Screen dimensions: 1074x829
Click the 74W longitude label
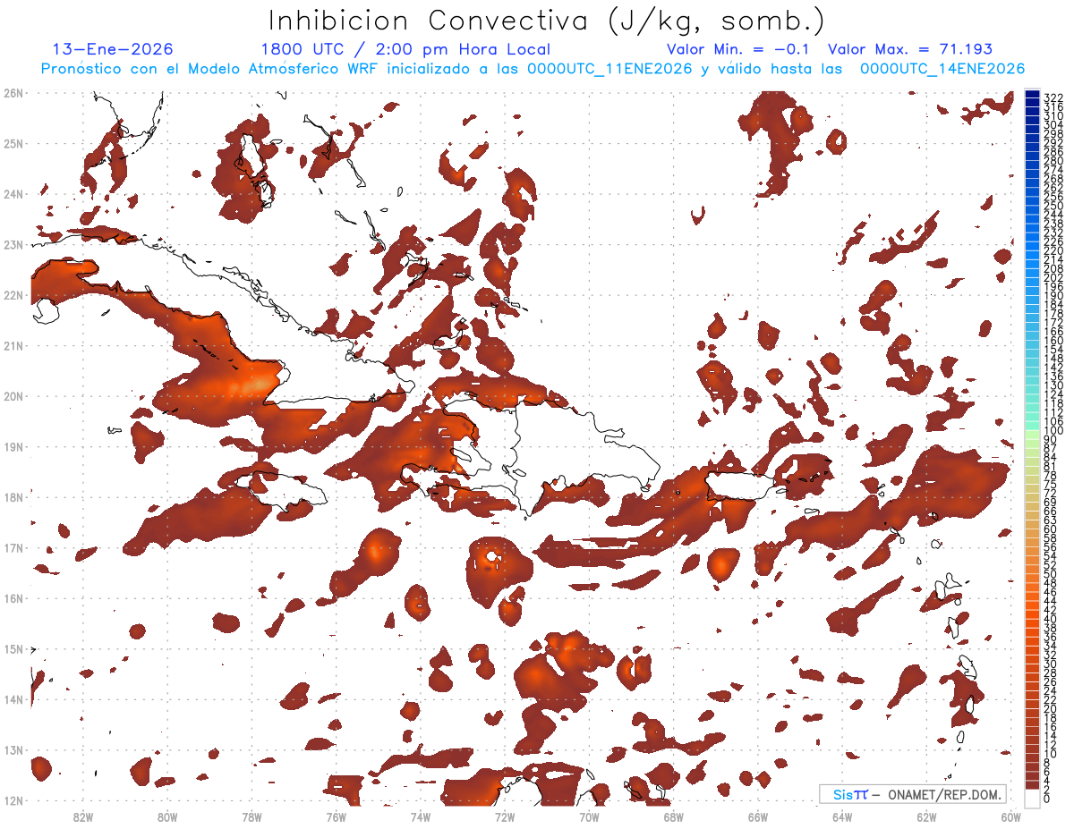tap(420, 816)
